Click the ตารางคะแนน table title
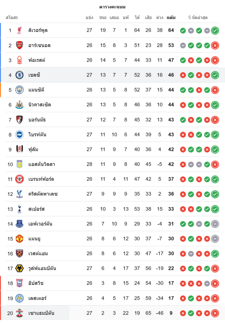 click(x=112, y=7)
